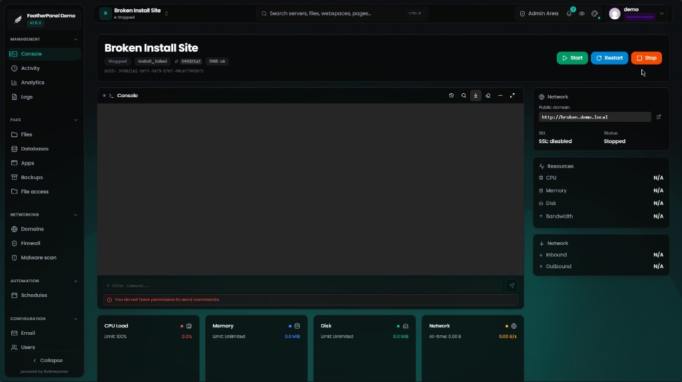Open the Admin Area
Screen dimensions: 682x382
tap(539, 13)
